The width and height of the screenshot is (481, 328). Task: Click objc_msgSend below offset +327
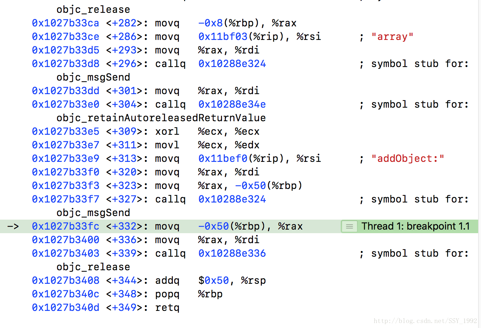93,213
